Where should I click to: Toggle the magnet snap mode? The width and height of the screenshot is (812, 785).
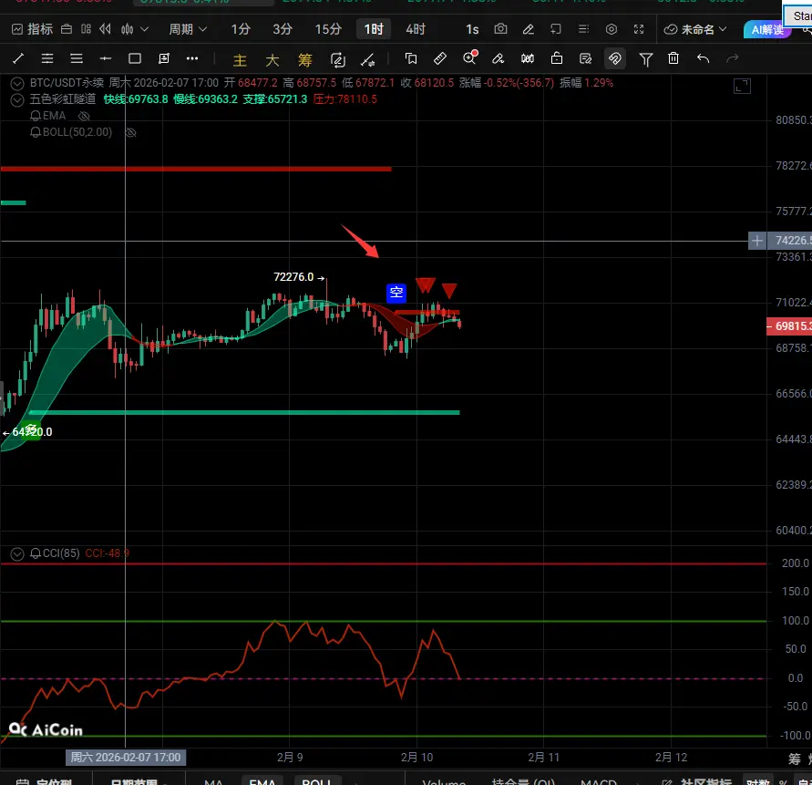pos(615,58)
